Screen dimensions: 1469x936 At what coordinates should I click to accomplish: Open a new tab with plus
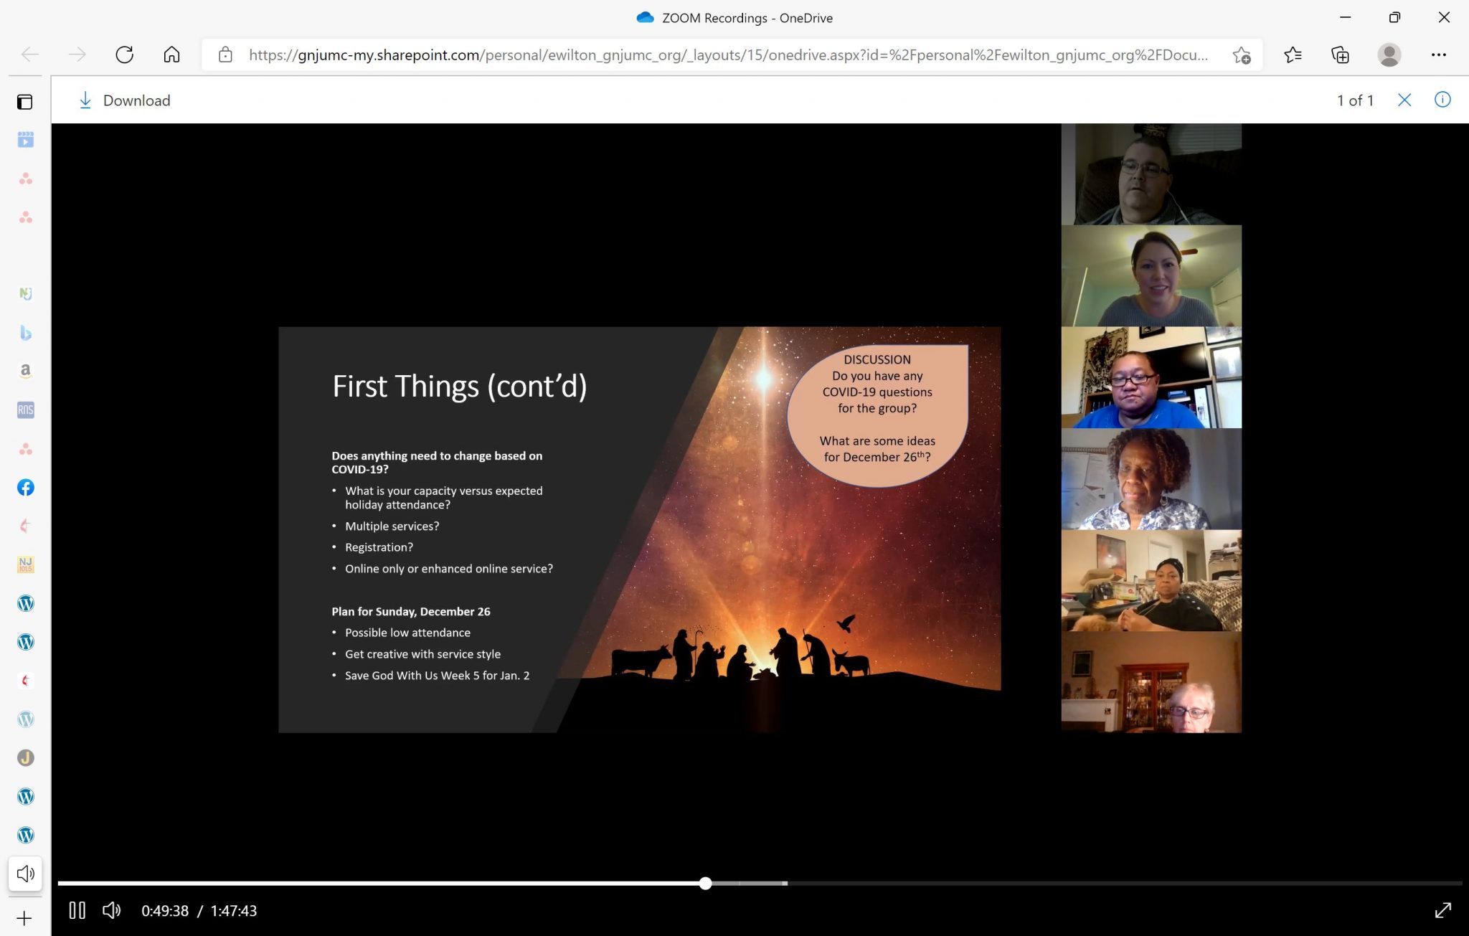(24, 918)
